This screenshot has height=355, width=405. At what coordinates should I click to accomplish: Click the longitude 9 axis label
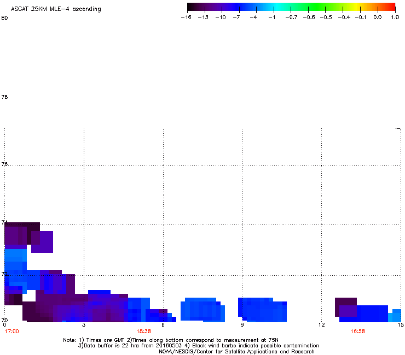[242, 324]
